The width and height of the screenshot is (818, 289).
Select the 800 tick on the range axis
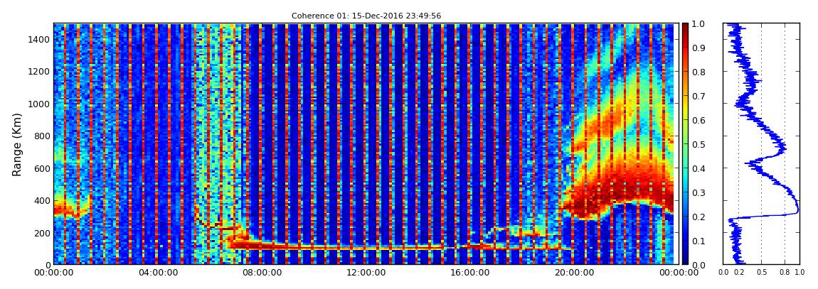(41, 136)
